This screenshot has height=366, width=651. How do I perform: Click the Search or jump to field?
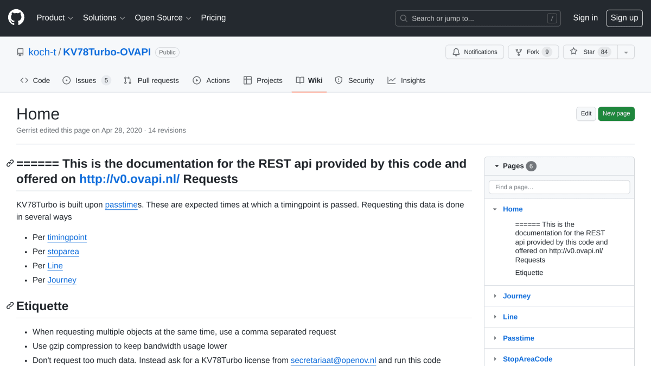[478, 18]
